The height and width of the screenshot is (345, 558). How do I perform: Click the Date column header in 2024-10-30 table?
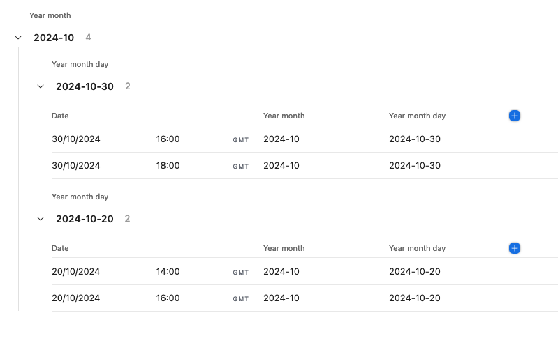pos(60,116)
